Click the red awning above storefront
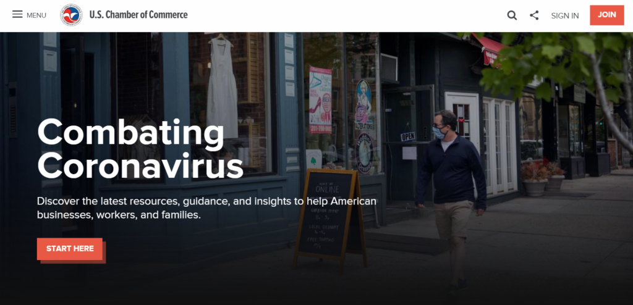 [x=490, y=48]
